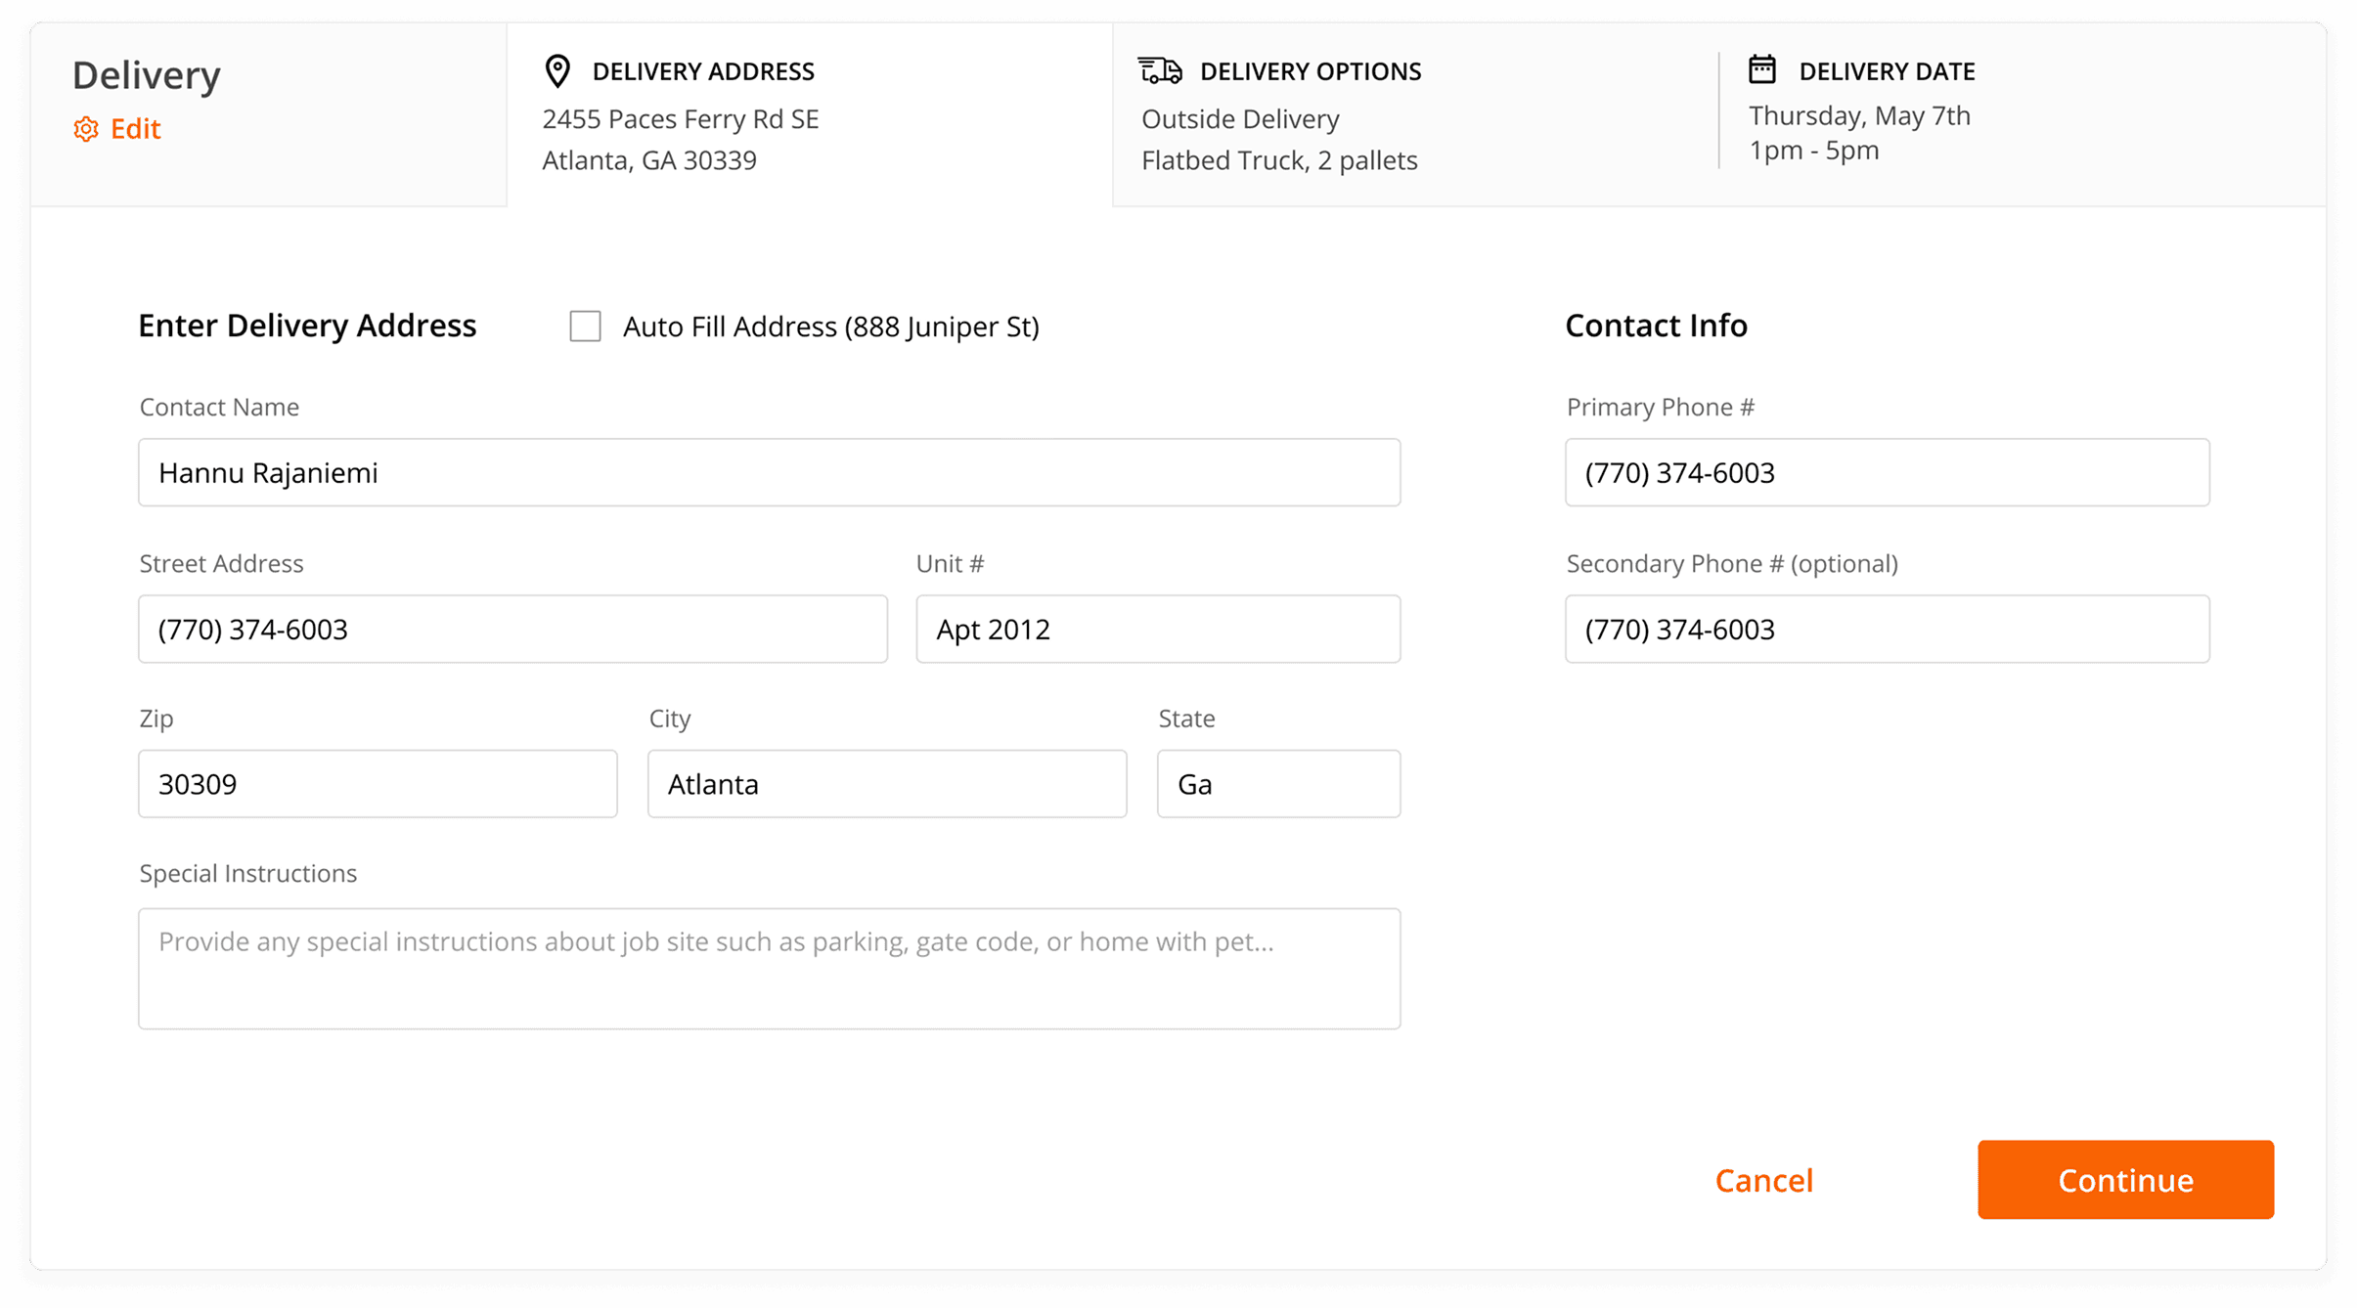Screen dimensions: 2357x1308
Task: Enable Auto Fill Address checkbox
Action: coord(585,327)
